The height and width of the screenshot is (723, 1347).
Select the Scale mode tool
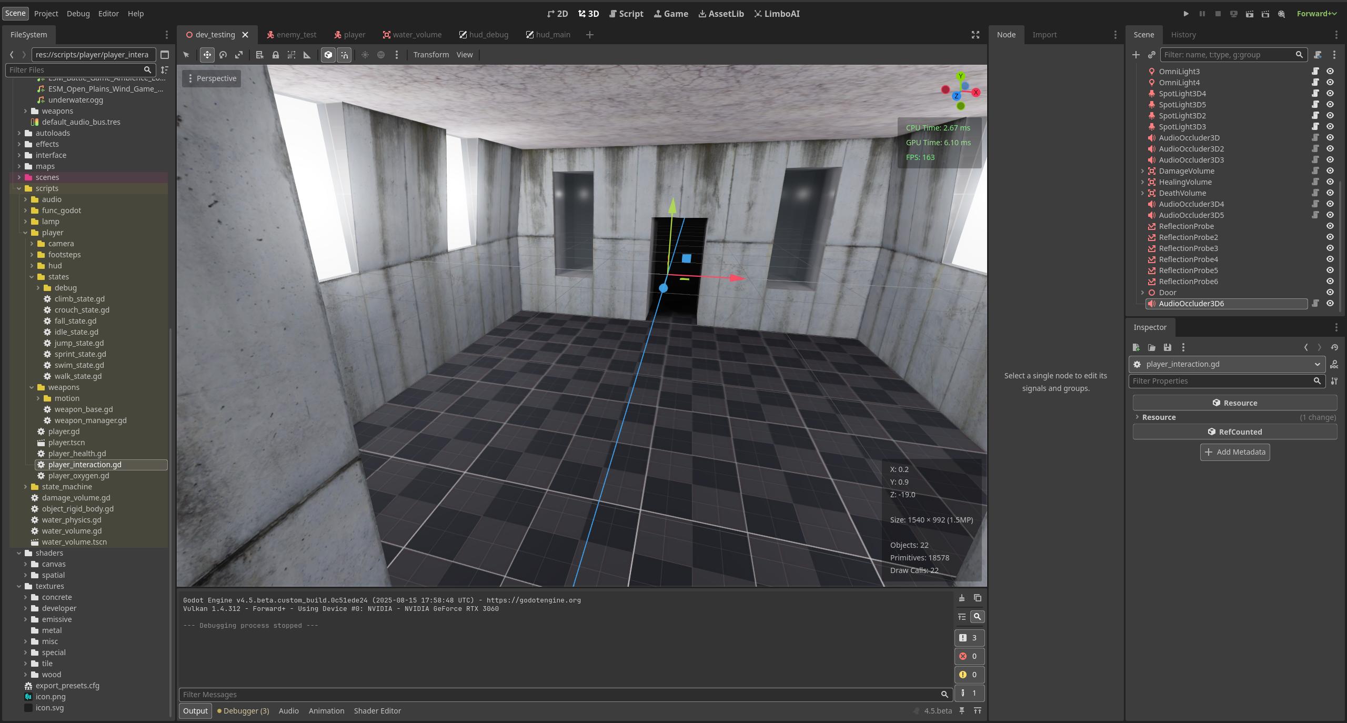point(239,55)
